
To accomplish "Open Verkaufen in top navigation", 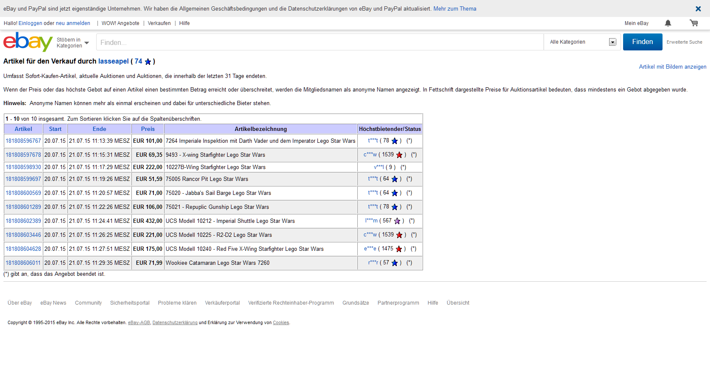I will (x=159, y=23).
